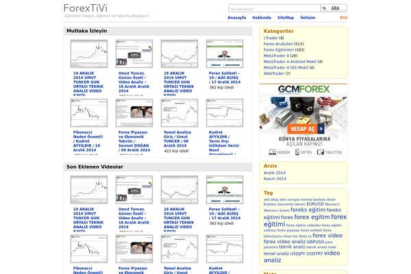This screenshot has height=274, width=411.
Task: Click the GCM FOREX banner logo
Action: [x=303, y=90]
